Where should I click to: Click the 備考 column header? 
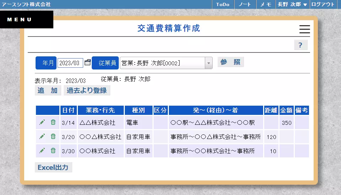(x=302, y=110)
